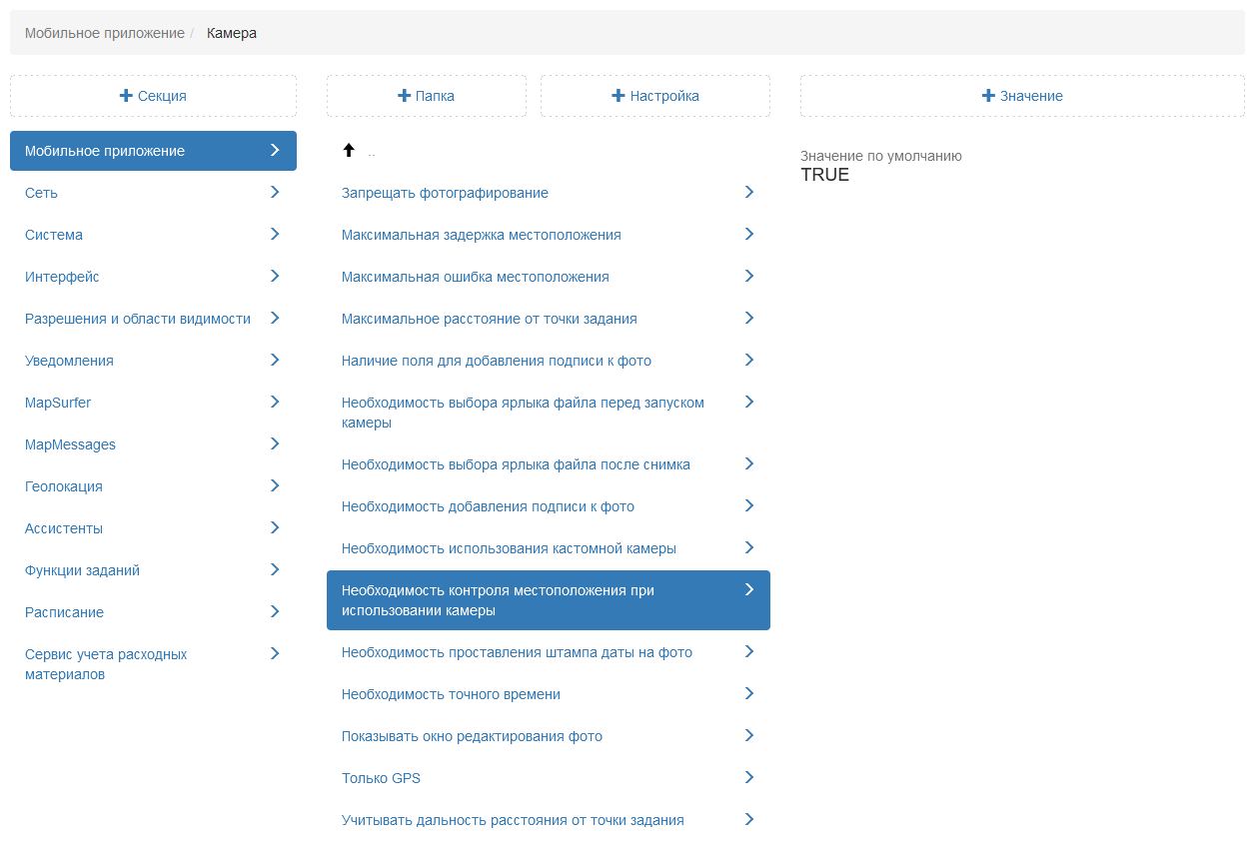1255x860 pixels.
Task: Add a new value with Значение button
Action: [x=1022, y=96]
